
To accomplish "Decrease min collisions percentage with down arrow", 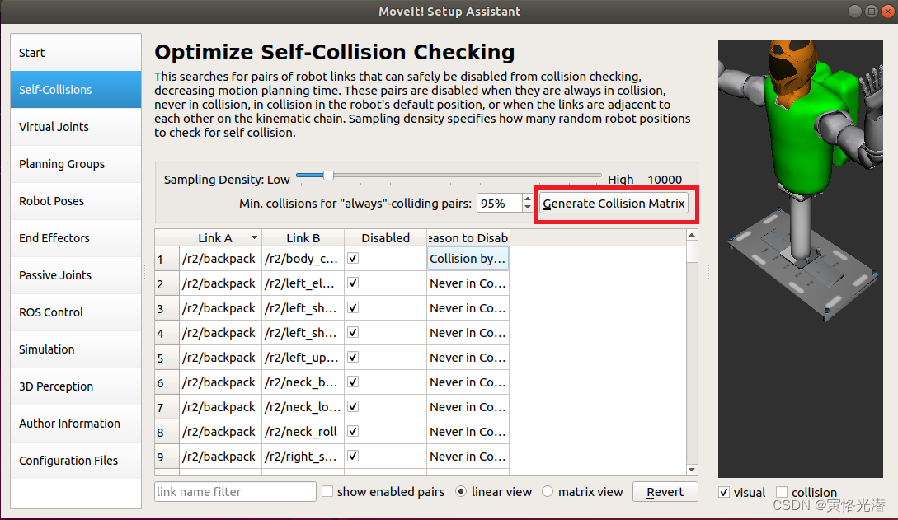I will tap(528, 208).
